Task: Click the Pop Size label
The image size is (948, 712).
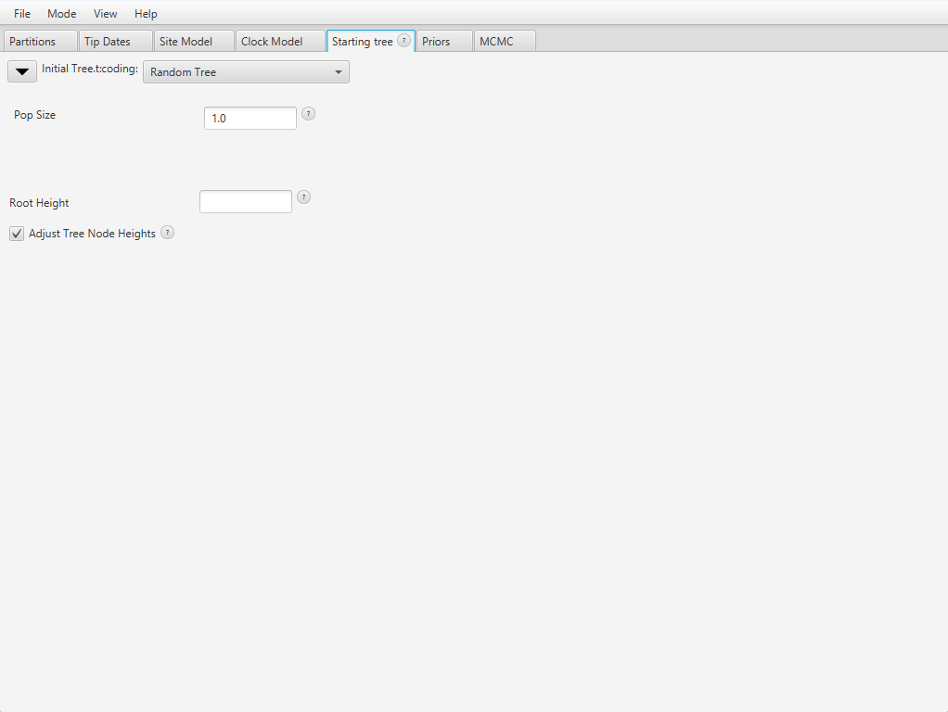Action: coord(35,115)
